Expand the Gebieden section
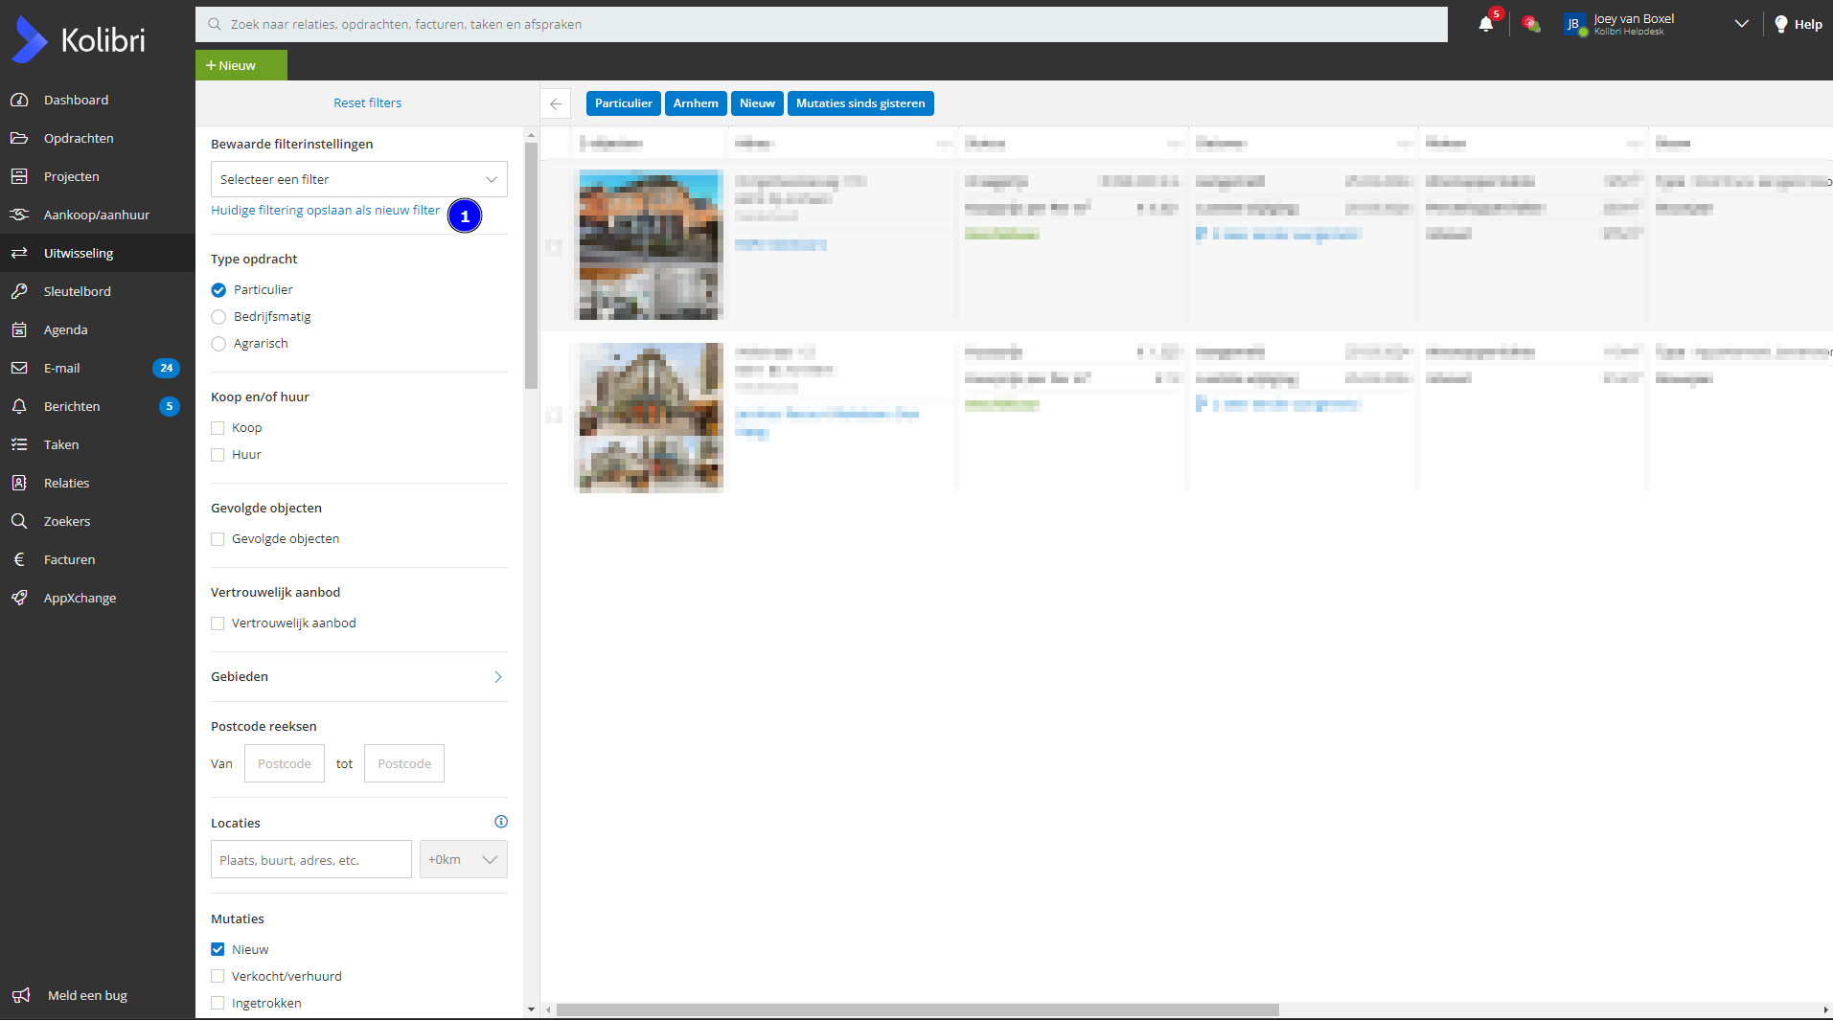The width and height of the screenshot is (1833, 1020). click(x=359, y=677)
